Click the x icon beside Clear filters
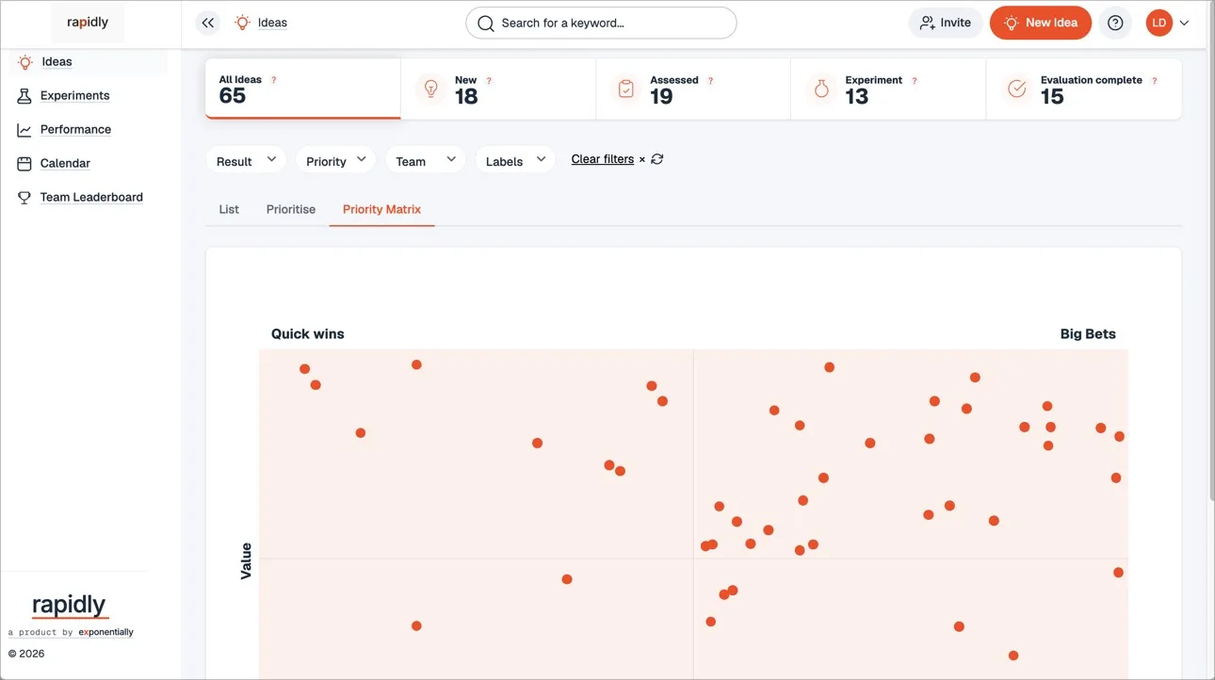1215x680 pixels. coord(642,160)
